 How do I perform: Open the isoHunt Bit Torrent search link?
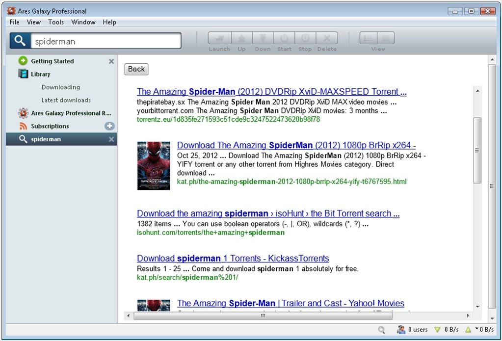[268, 213]
